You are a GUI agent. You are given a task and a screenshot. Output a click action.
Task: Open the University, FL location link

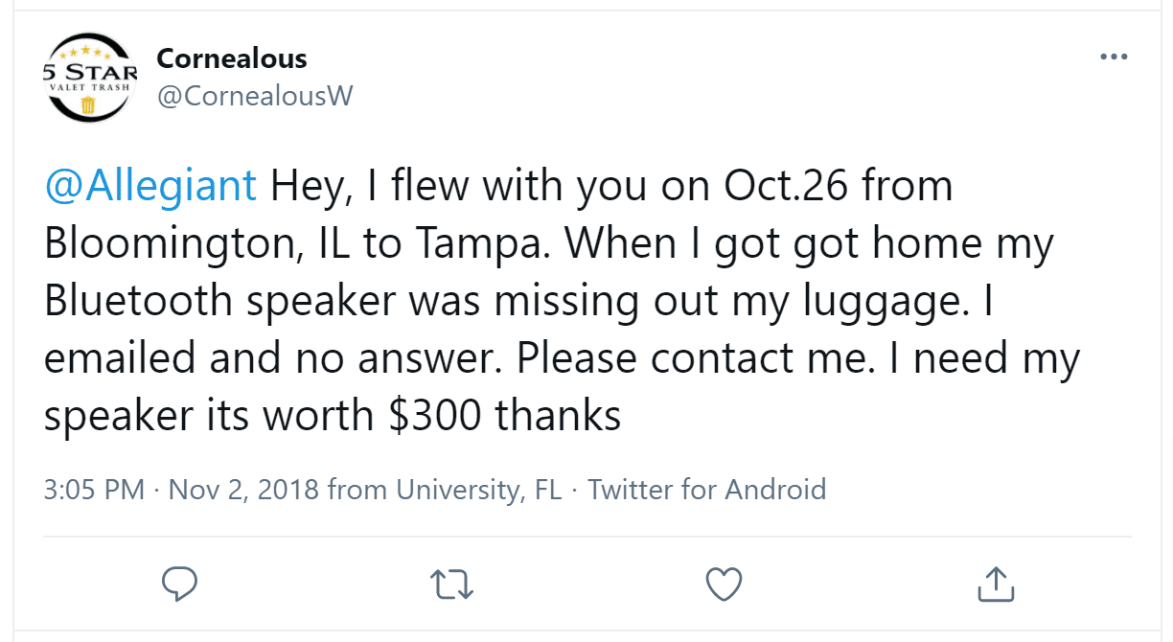point(479,490)
